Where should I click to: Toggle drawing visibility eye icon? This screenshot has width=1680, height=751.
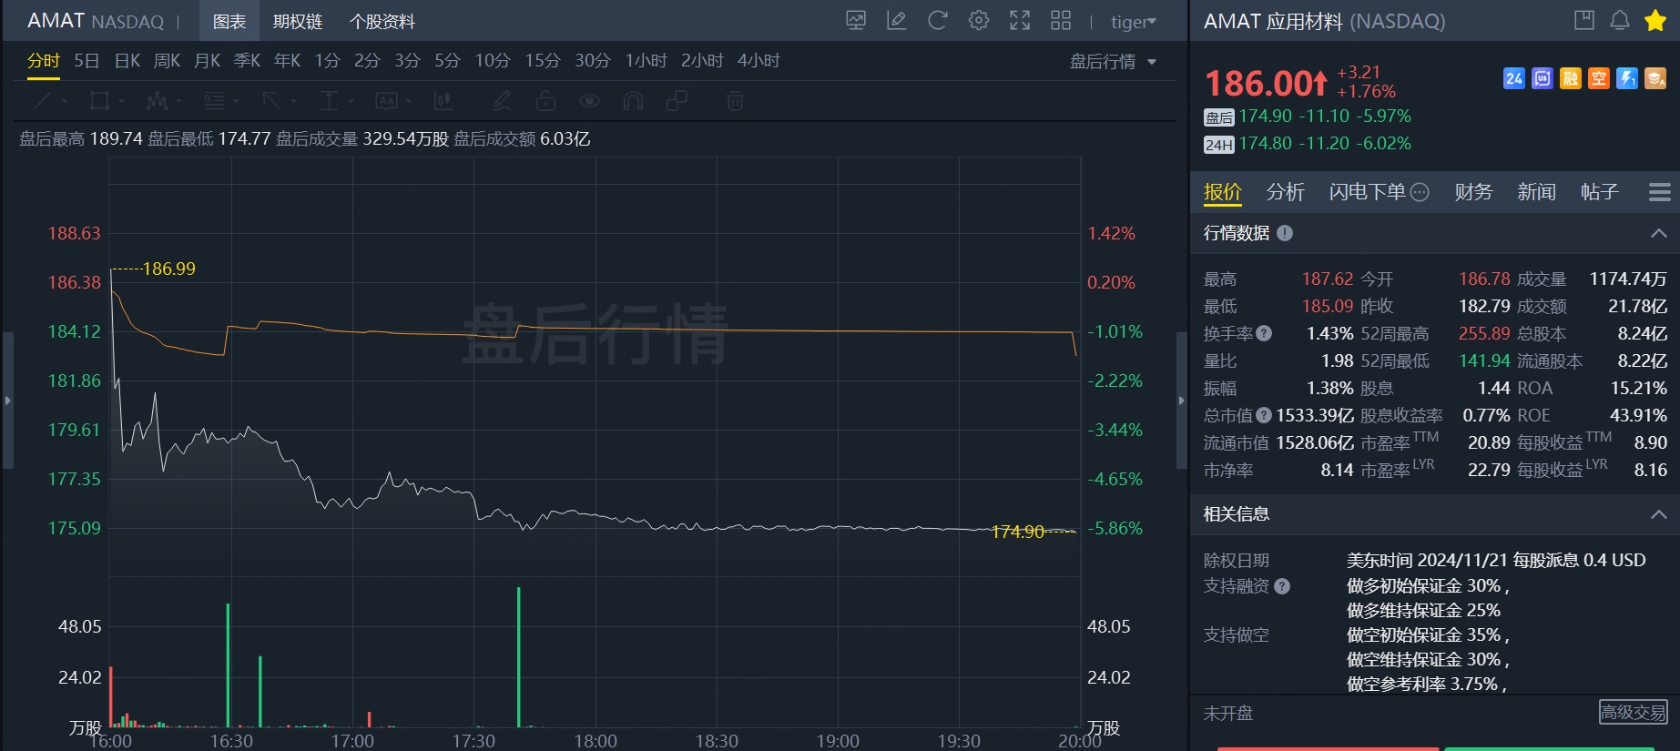click(589, 101)
